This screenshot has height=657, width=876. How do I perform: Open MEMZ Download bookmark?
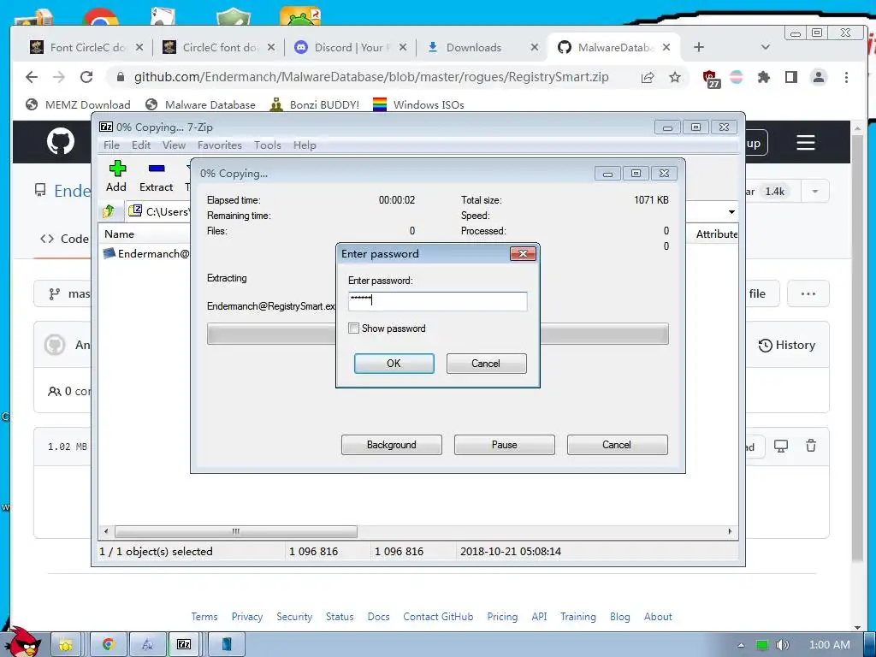78,104
